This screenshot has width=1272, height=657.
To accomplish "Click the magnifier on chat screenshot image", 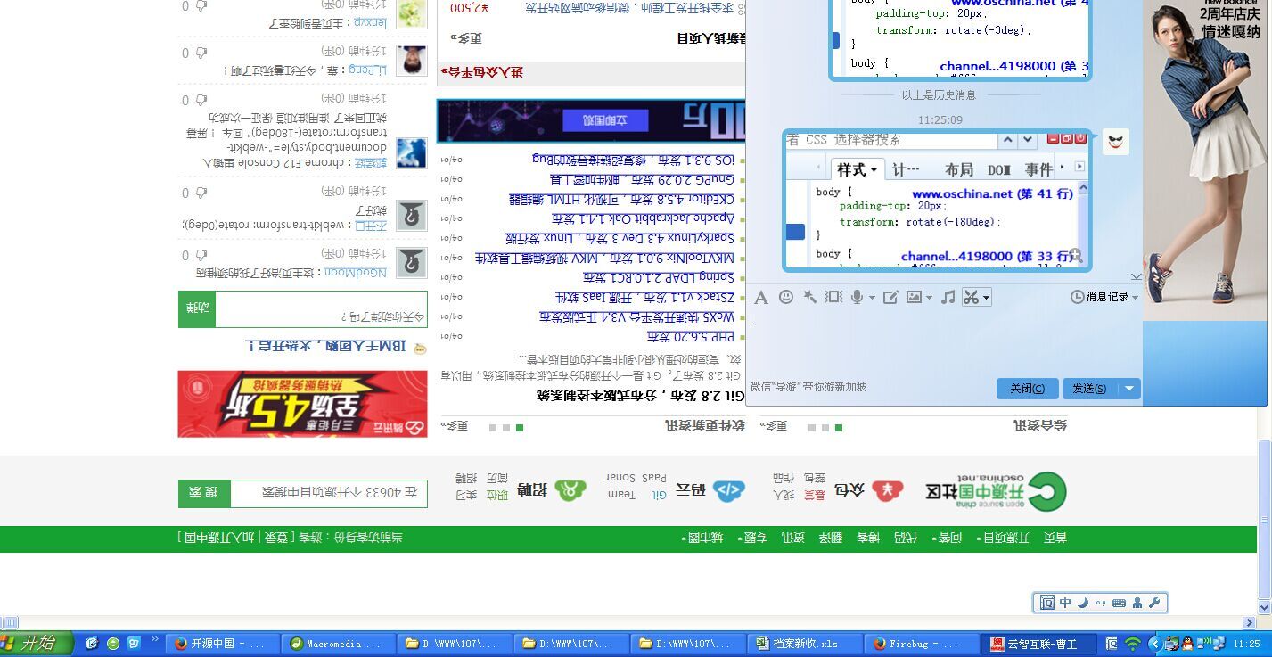I will pyautogui.click(x=1075, y=256).
